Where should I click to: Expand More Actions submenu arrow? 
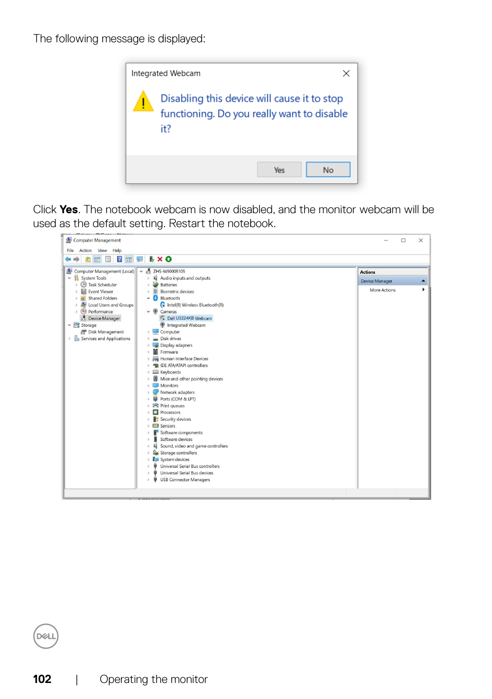423,290
